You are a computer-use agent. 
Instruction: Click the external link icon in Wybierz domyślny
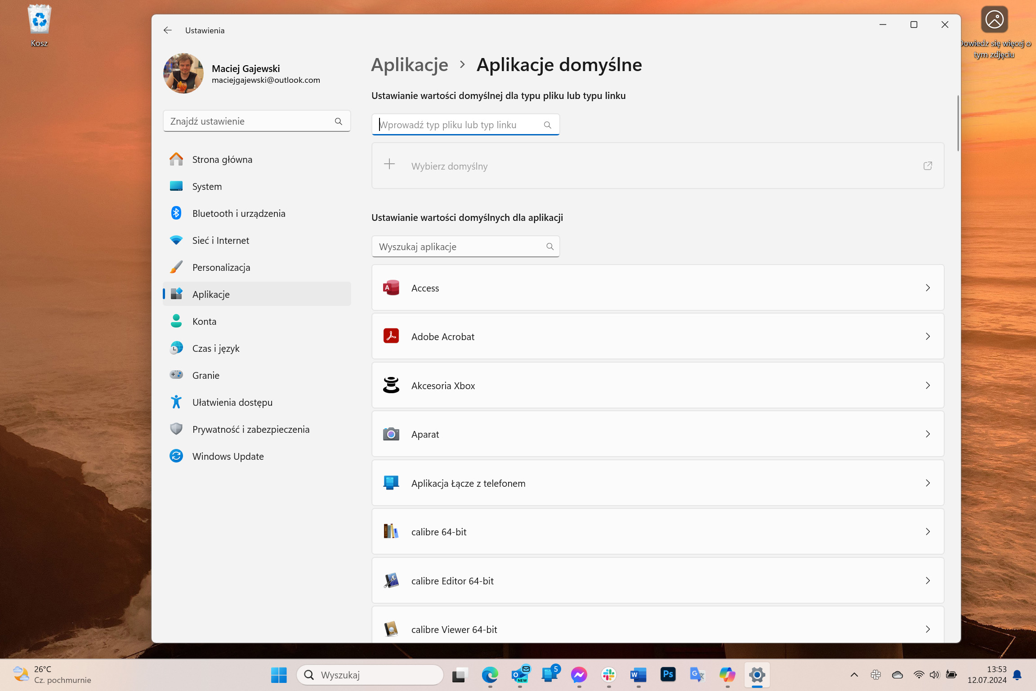pos(928,166)
